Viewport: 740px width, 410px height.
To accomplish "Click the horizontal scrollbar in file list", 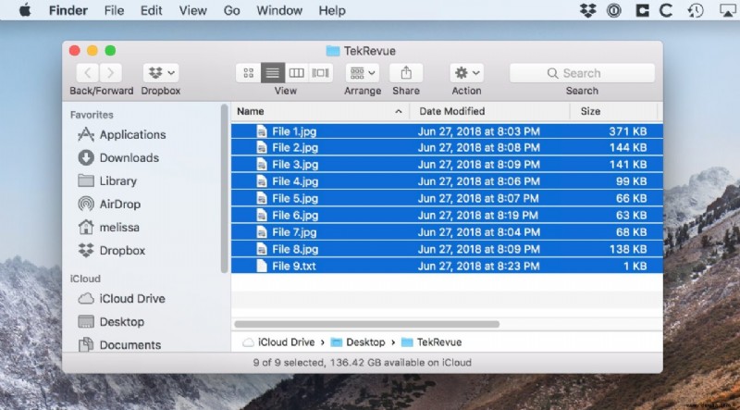I will (366, 325).
